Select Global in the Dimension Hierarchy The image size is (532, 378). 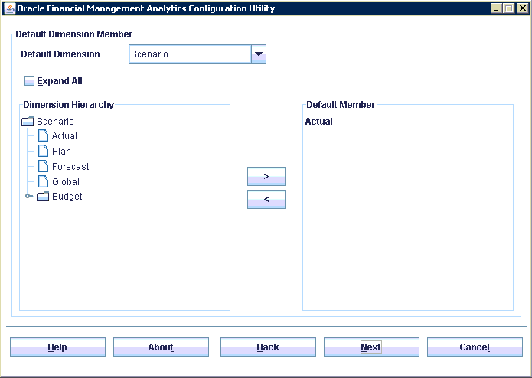tap(66, 181)
